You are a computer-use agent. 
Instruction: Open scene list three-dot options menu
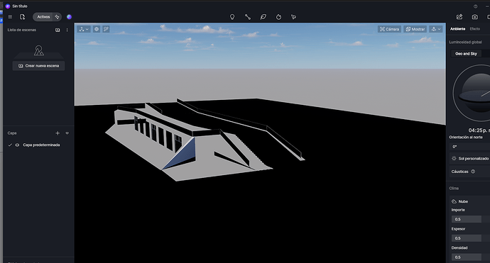(x=67, y=30)
